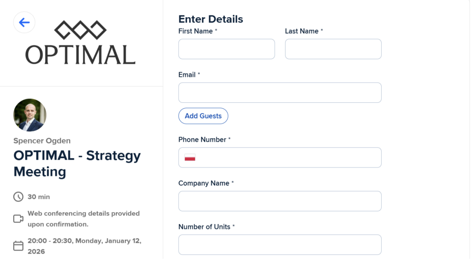The width and height of the screenshot is (473, 275).
Task: Click the video camera conferencing icon
Action: click(x=18, y=219)
